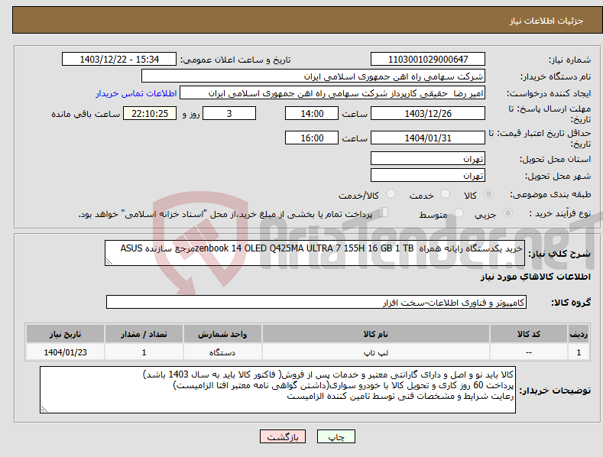Click the بازگشت (Back) button
The width and height of the screenshot is (603, 457).
coord(283,436)
